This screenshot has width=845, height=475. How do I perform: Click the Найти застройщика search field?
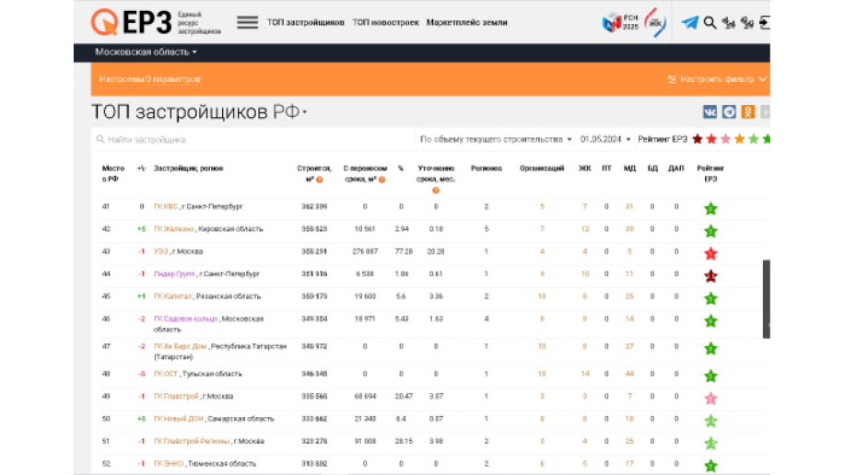click(x=249, y=139)
